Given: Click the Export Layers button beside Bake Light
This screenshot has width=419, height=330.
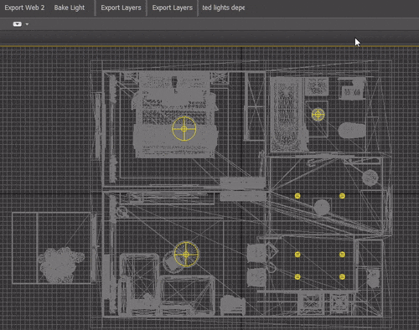Looking at the screenshot, I should coord(121,8).
